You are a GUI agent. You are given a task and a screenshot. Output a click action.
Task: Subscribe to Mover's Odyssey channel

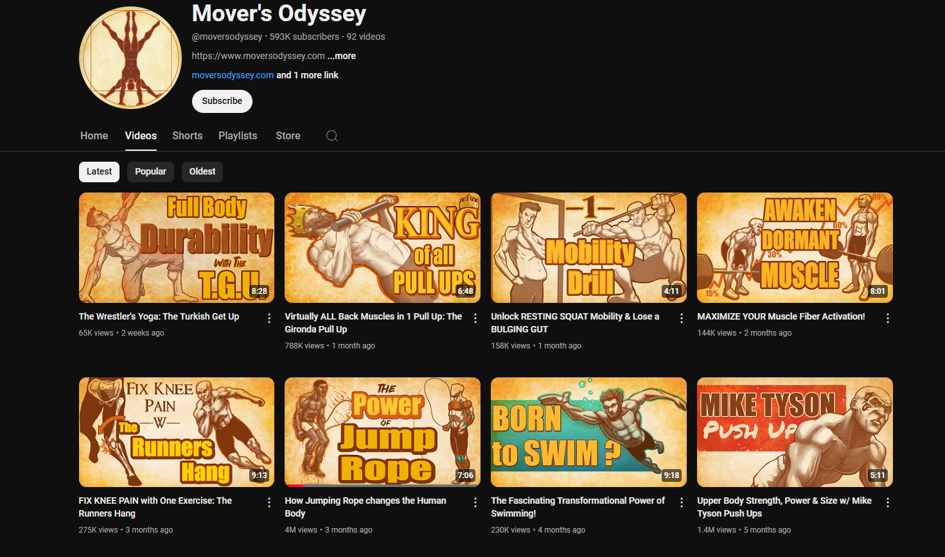[x=222, y=101]
